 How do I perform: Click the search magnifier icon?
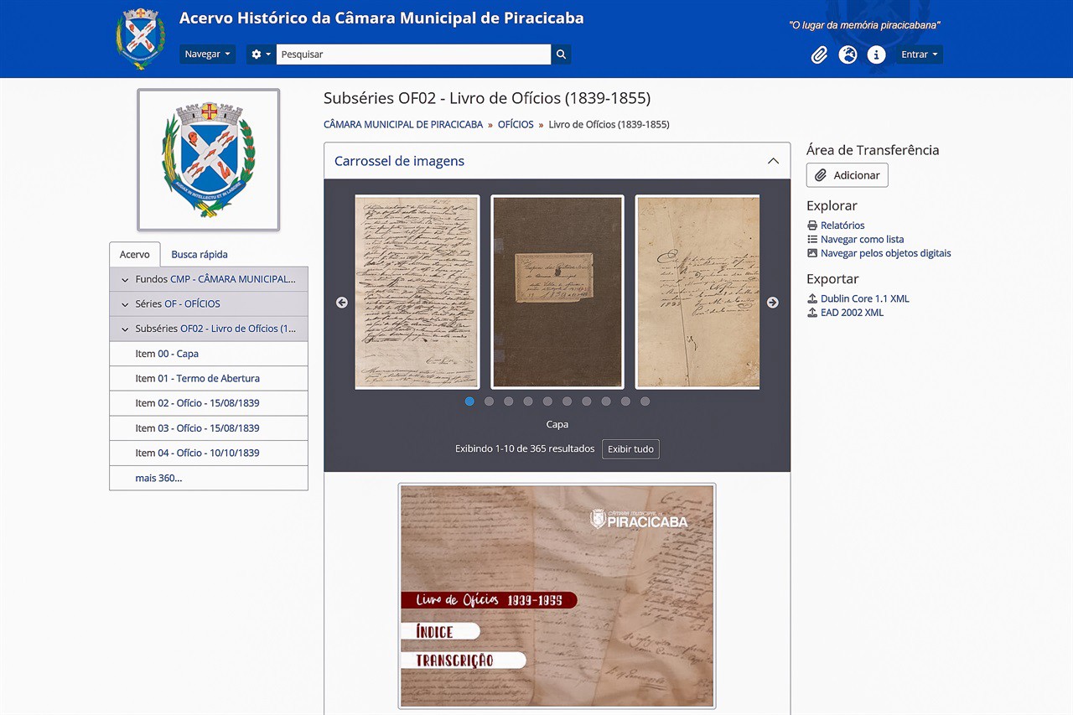tap(561, 54)
